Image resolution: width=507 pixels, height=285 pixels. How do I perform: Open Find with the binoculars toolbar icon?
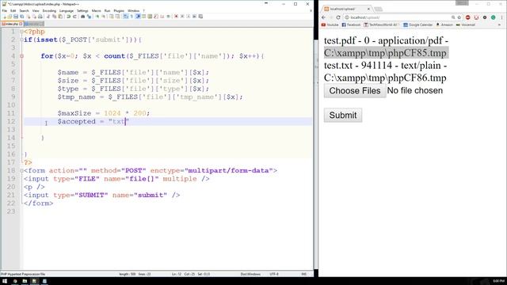coord(82,17)
